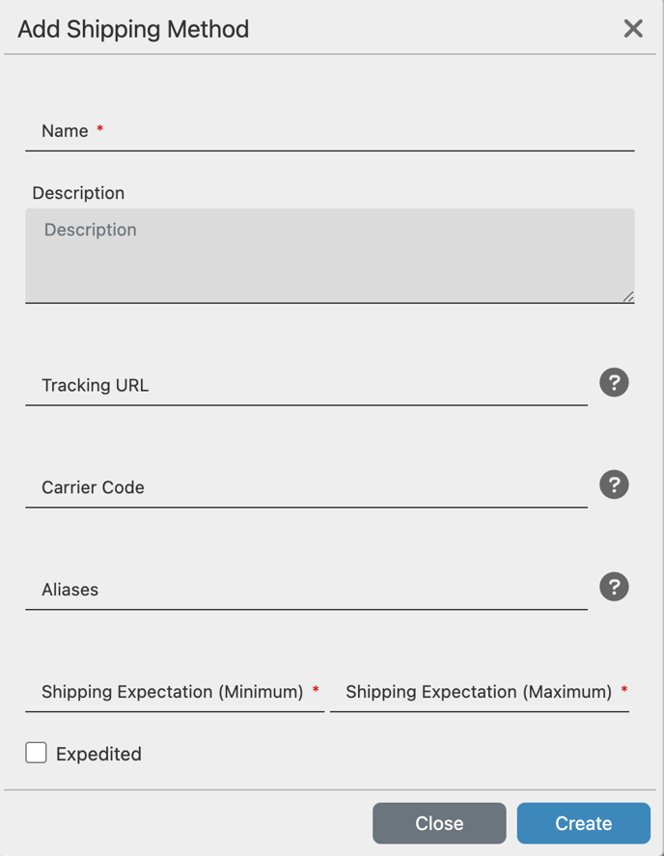Click the red asterisk next to Name
Viewport: 664px width, 856px height.
(x=100, y=128)
